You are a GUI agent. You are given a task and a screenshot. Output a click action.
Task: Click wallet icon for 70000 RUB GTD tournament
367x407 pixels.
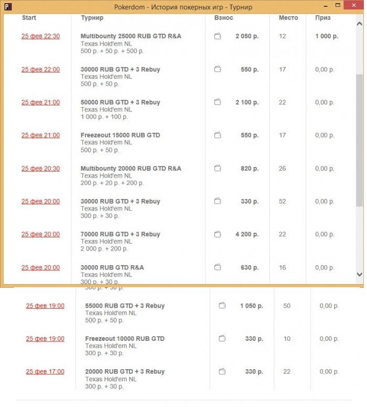(218, 234)
